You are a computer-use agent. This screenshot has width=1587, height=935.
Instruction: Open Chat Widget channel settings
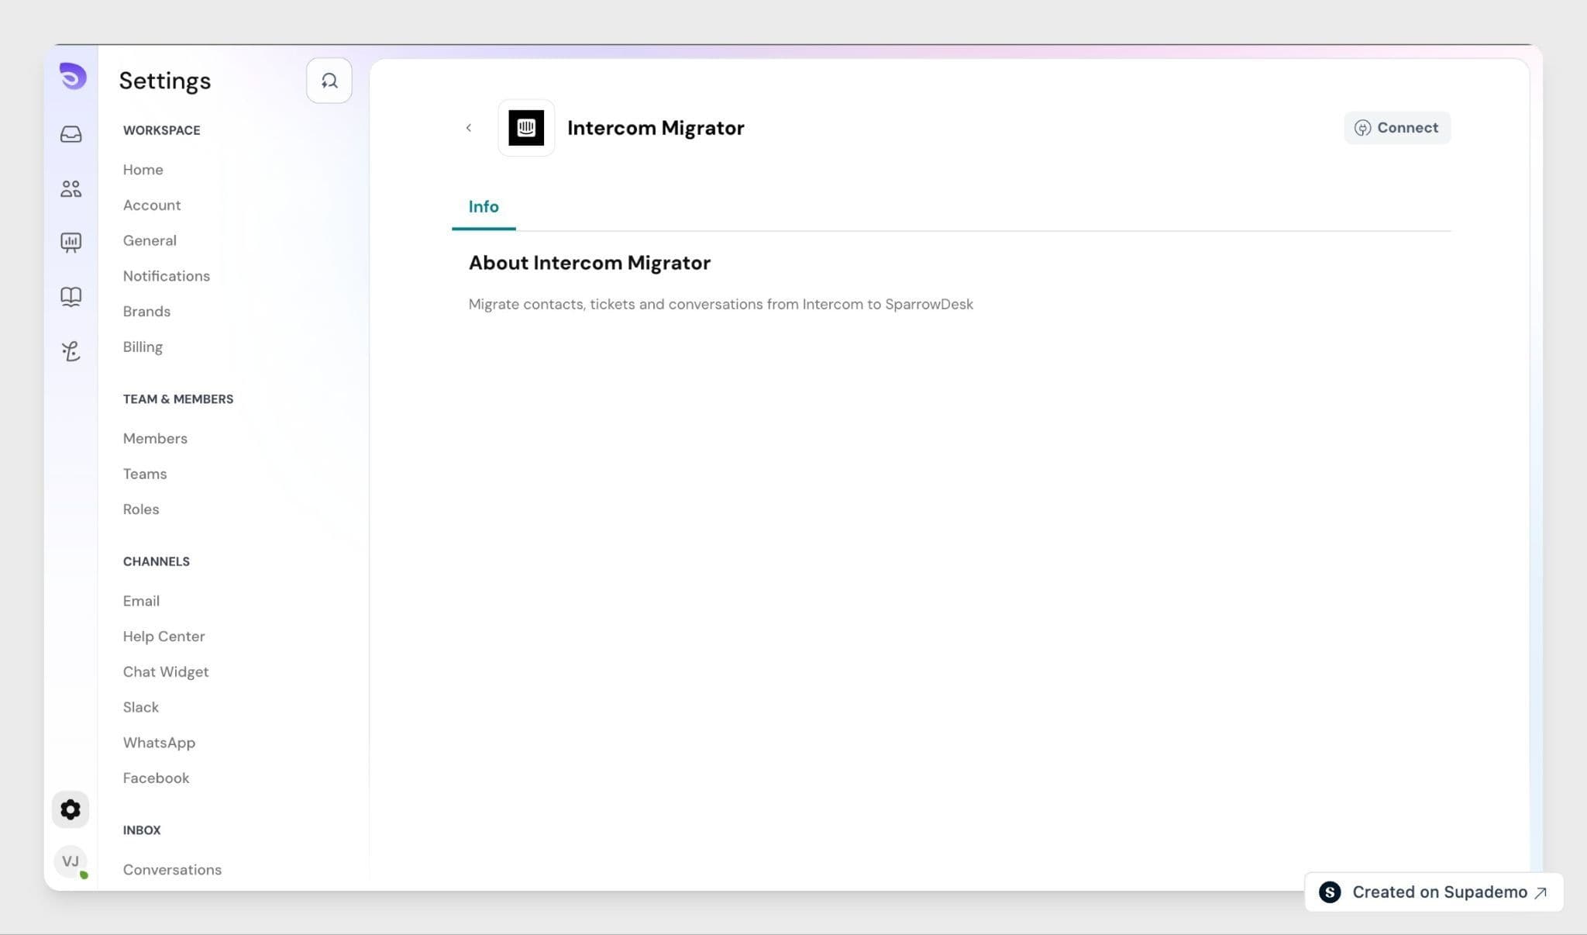pyautogui.click(x=166, y=672)
